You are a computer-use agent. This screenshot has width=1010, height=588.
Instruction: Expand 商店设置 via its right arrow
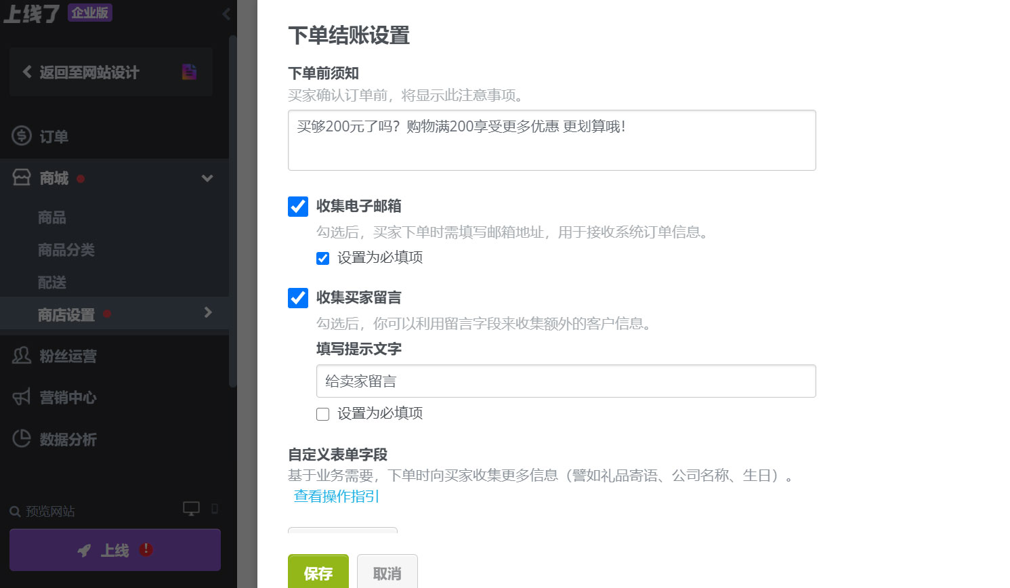click(x=207, y=313)
